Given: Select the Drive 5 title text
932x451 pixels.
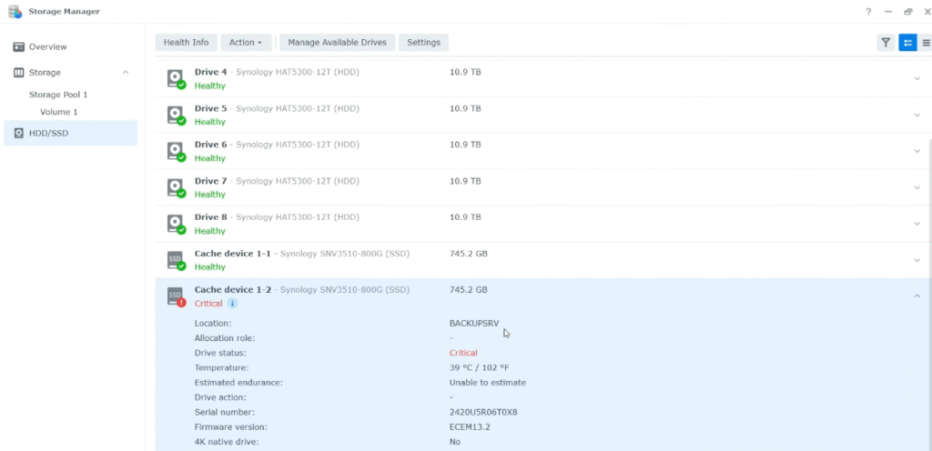Looking at the screenshot, I should [211, 108].
